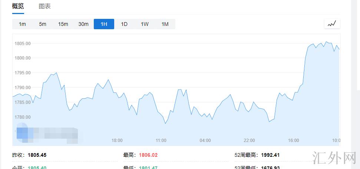This screenshot has height=169, width=360.
Task: Switch chart to 1W interval
Action: pyautogui.click(x=145, y=24)
